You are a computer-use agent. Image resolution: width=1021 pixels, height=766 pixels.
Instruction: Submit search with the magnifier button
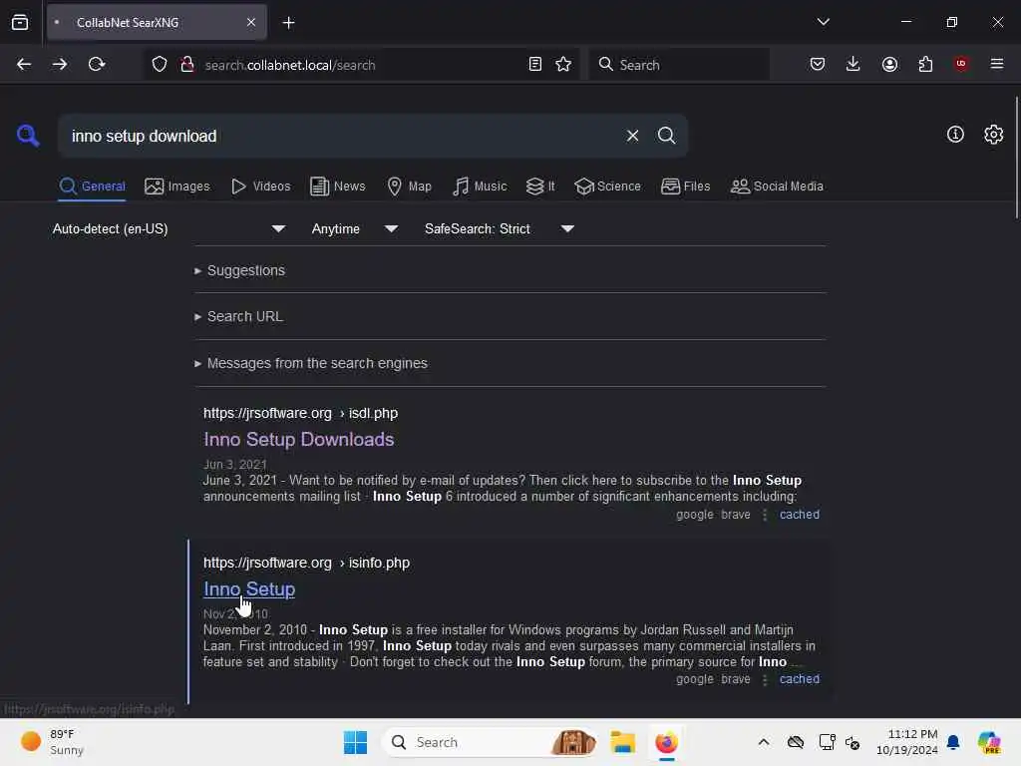pyautogui.click(x=666, y=136)
